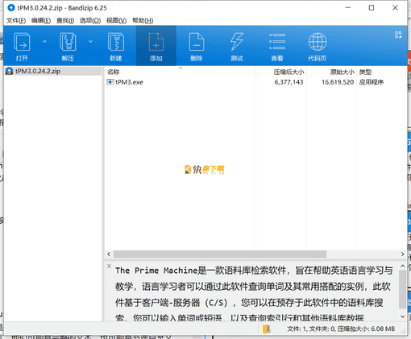The height and width of the screenshot is (339, 411).
Task: Click the file list horizontal scrollbar thumb
Action: (220, 254)
